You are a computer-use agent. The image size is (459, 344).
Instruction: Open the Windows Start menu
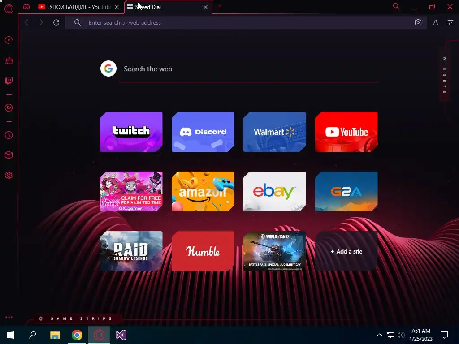click(11, 335)
